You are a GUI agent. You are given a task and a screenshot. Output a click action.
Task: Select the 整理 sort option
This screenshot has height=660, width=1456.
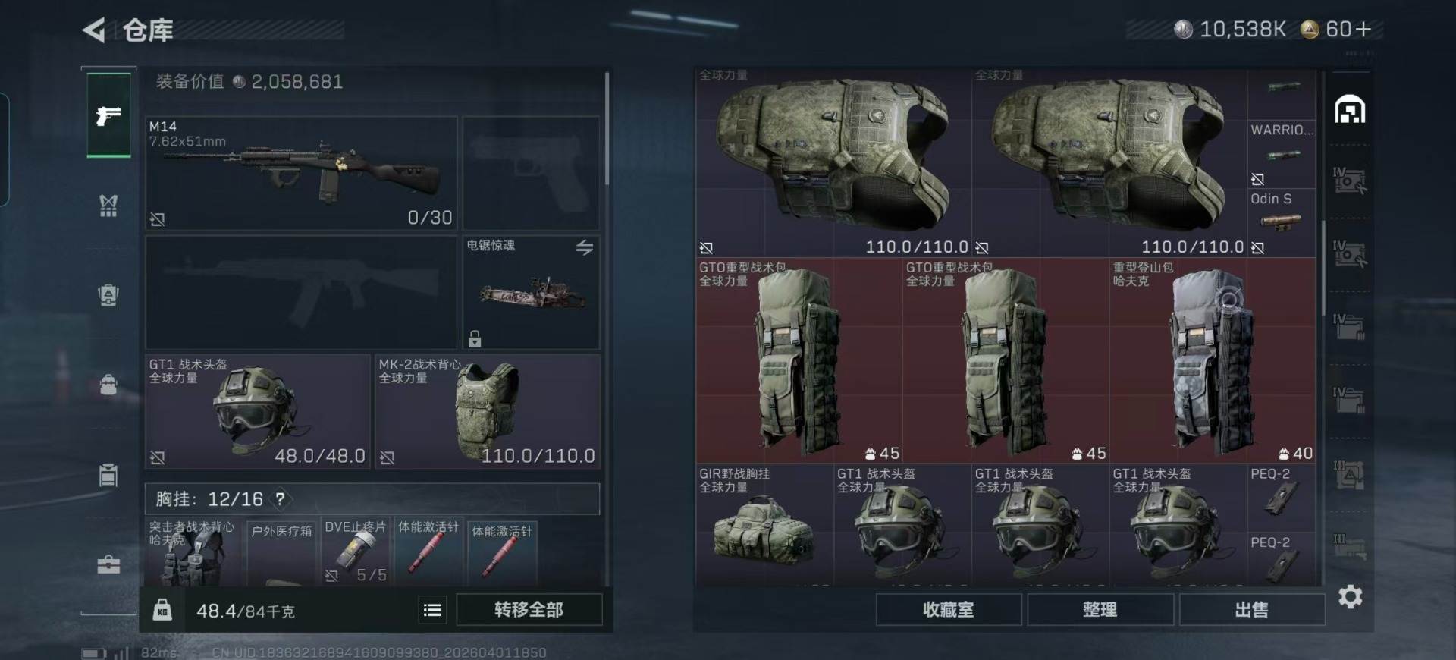(1100, 610)
